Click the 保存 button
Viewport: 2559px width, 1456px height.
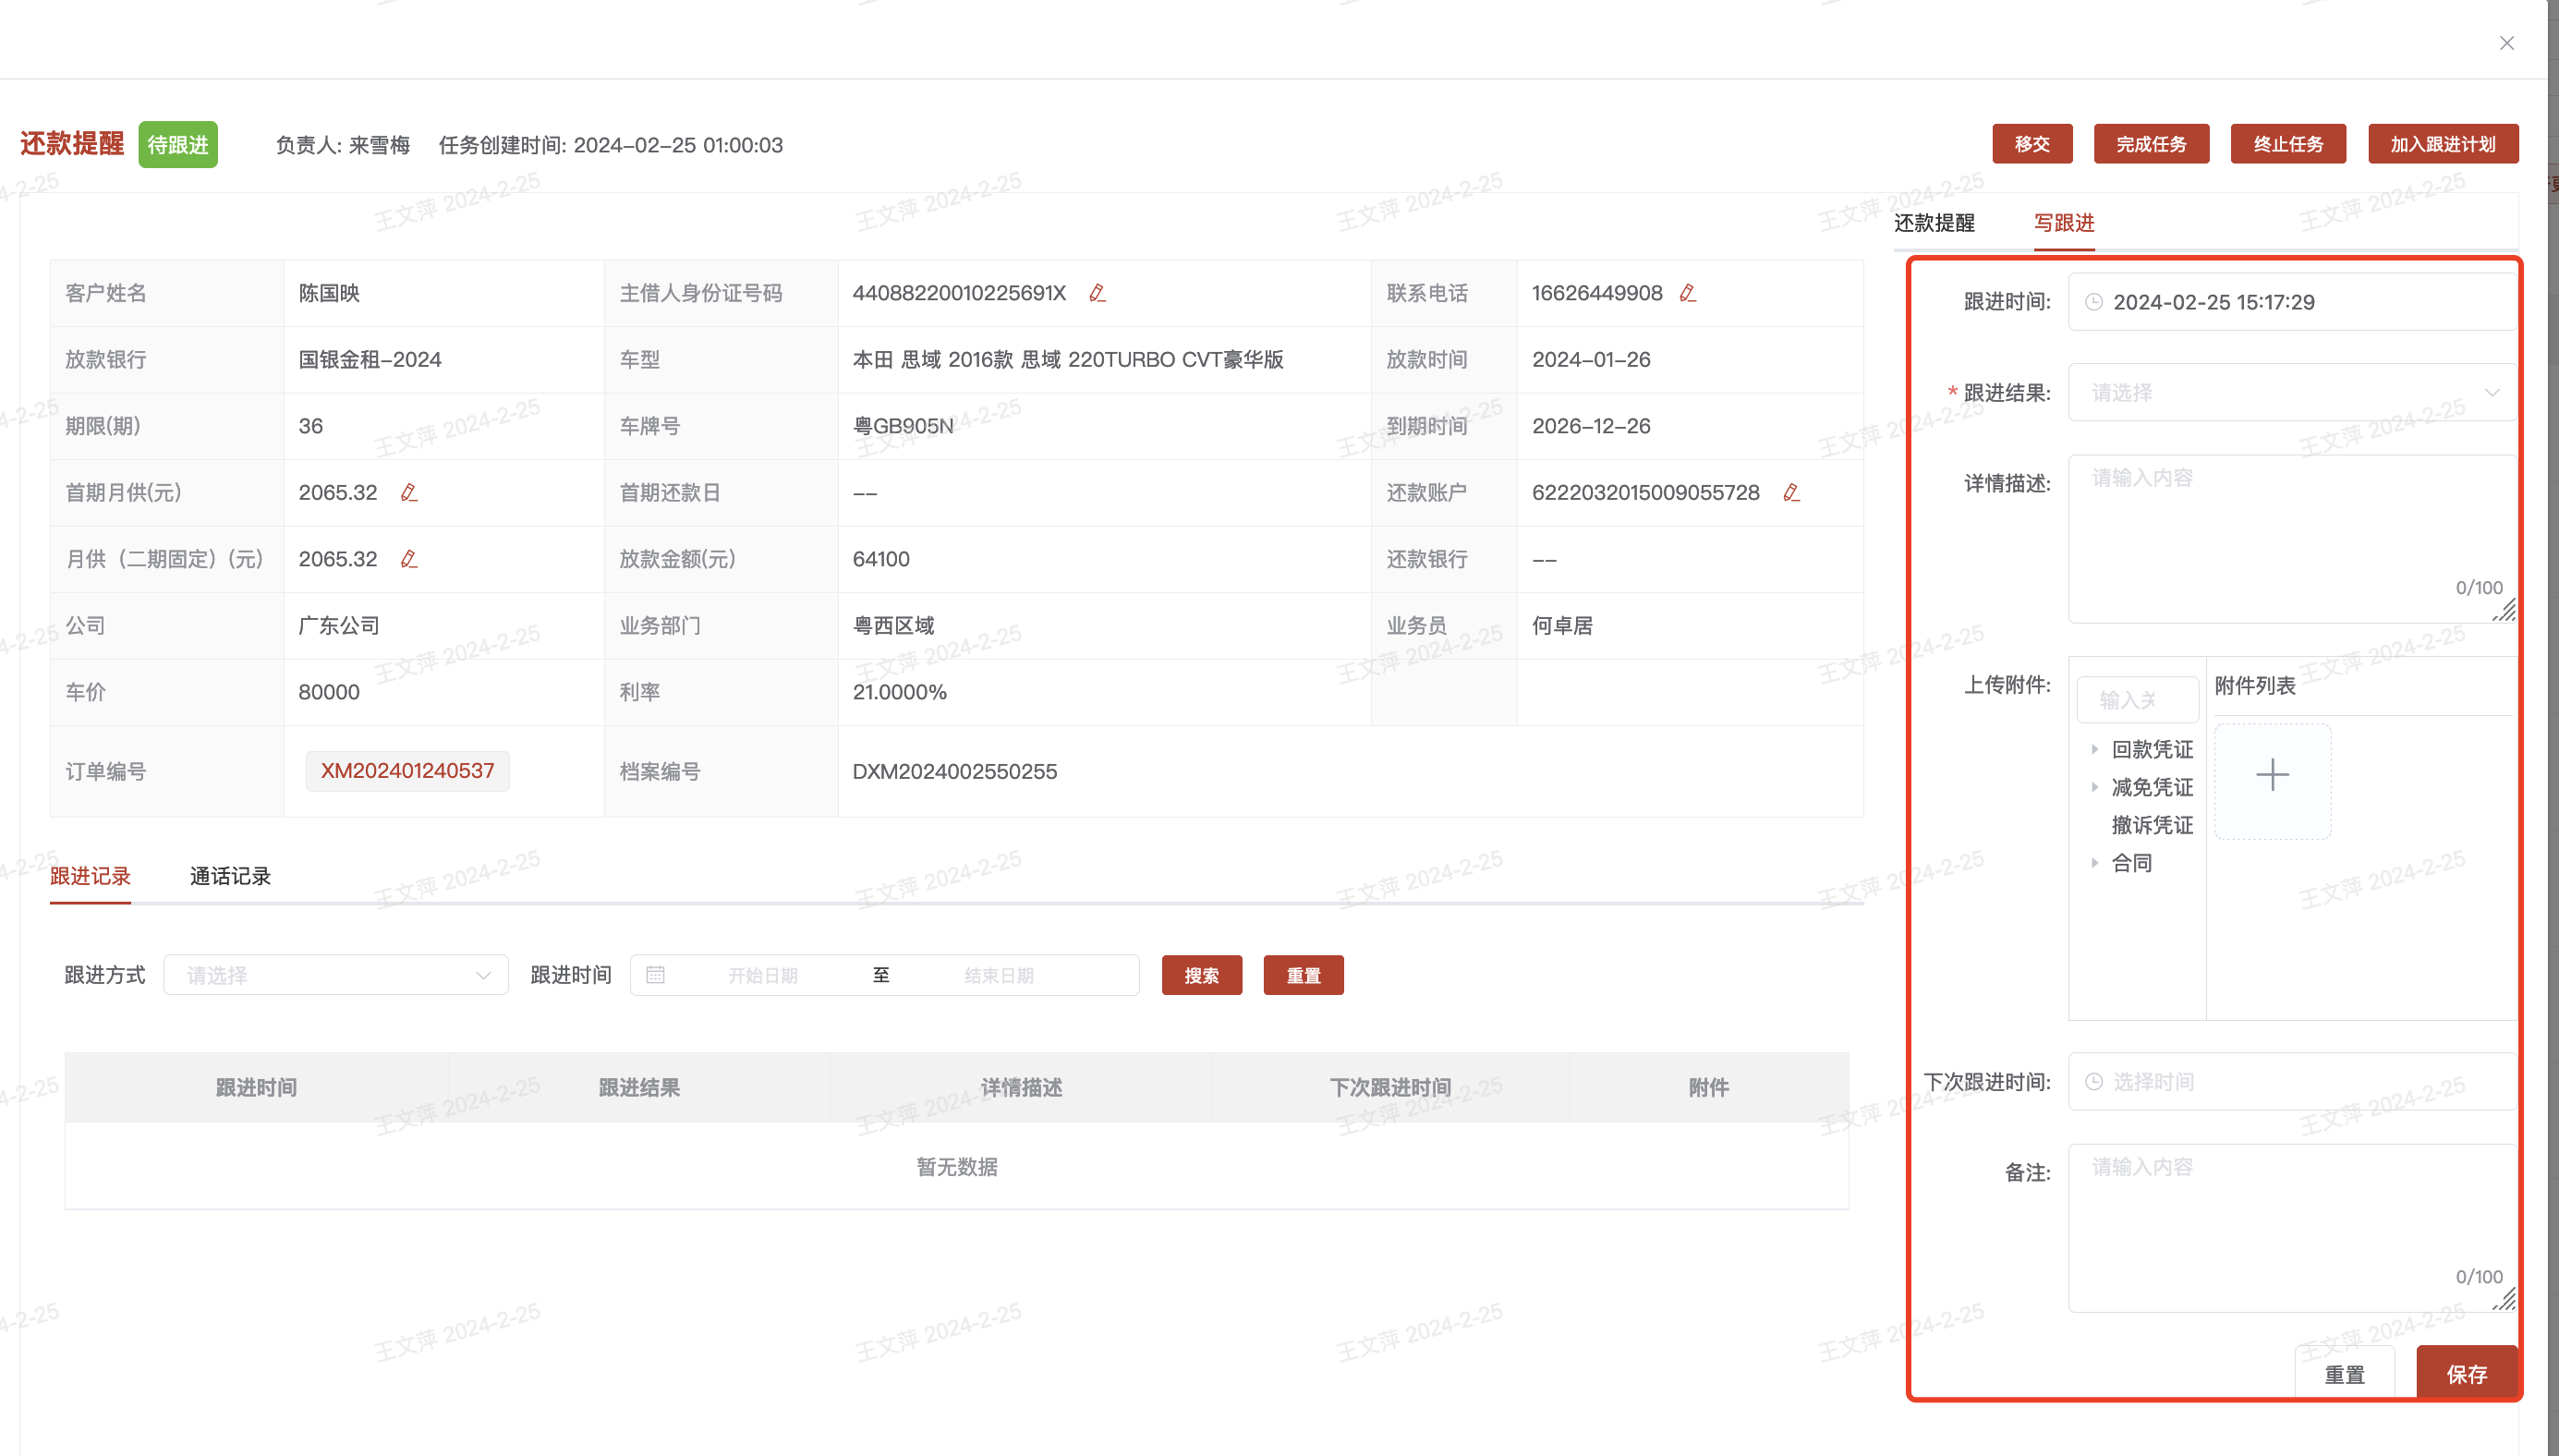[2466, 1375]
